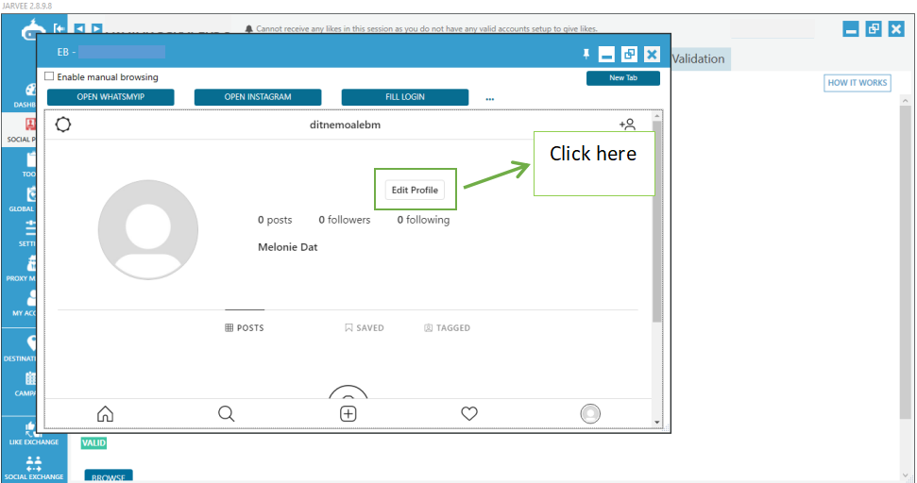Select Social Profiles sidebar item
Viewport: 917px width, 483px height.
(x=19, y=130)
